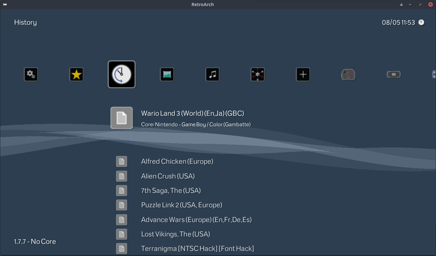Image resolution: width=436 pixels, height=256 pixels.
Task: Open the Netplay network icon
Action: click(x=258, y=75)
